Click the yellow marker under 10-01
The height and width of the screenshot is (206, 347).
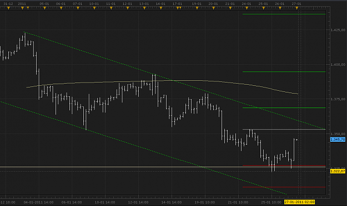click(94, 8)
